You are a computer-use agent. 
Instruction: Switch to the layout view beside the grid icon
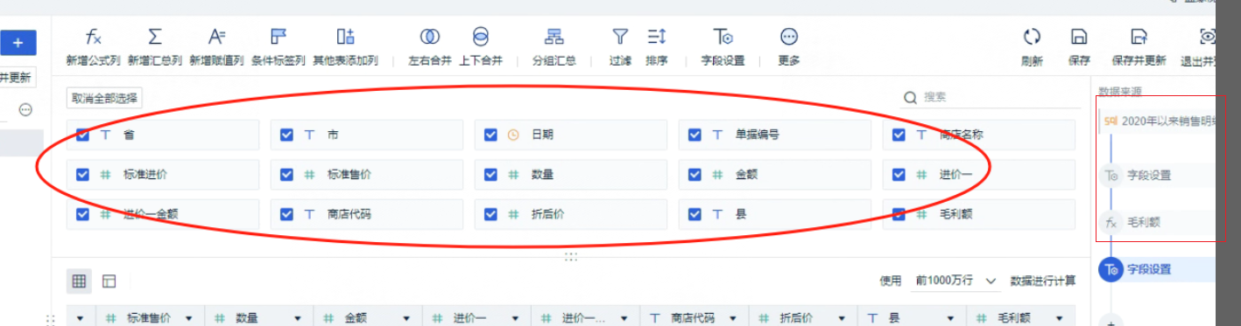[x=109, y=281]
